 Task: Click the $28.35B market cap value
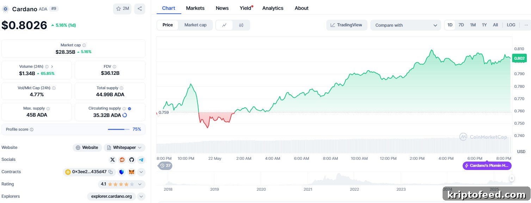(66, 52)
